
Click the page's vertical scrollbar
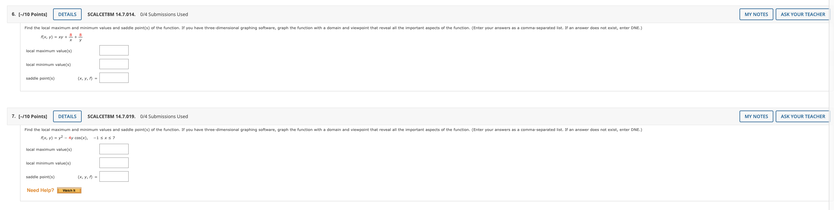tap(831, 105)
